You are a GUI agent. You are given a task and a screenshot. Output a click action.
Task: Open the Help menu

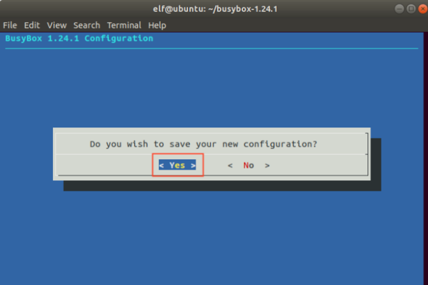click(x=157, y=25)
